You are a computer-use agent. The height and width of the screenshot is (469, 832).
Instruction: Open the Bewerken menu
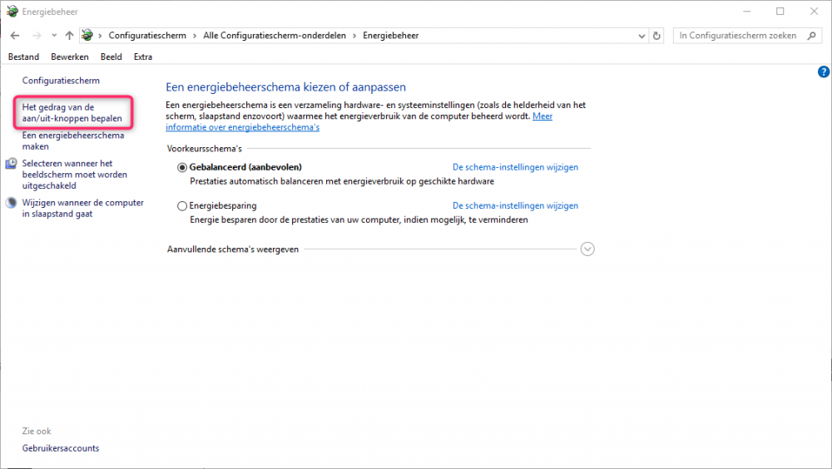pos(70,57)
